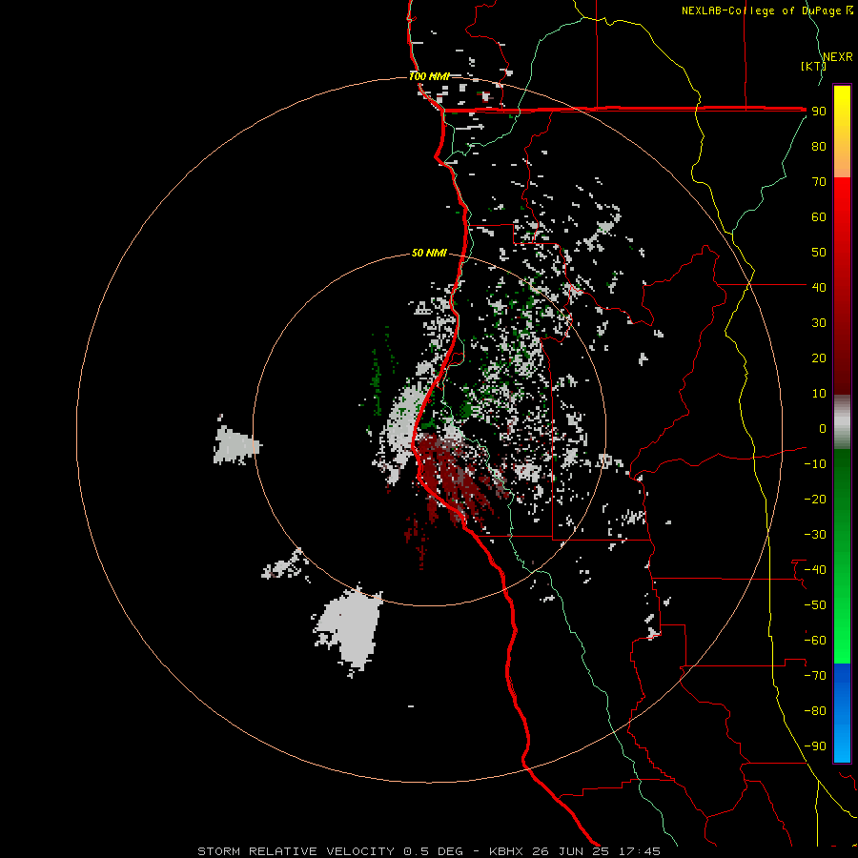Click the 26 JUN 25 date text

[x=571, y=851]
